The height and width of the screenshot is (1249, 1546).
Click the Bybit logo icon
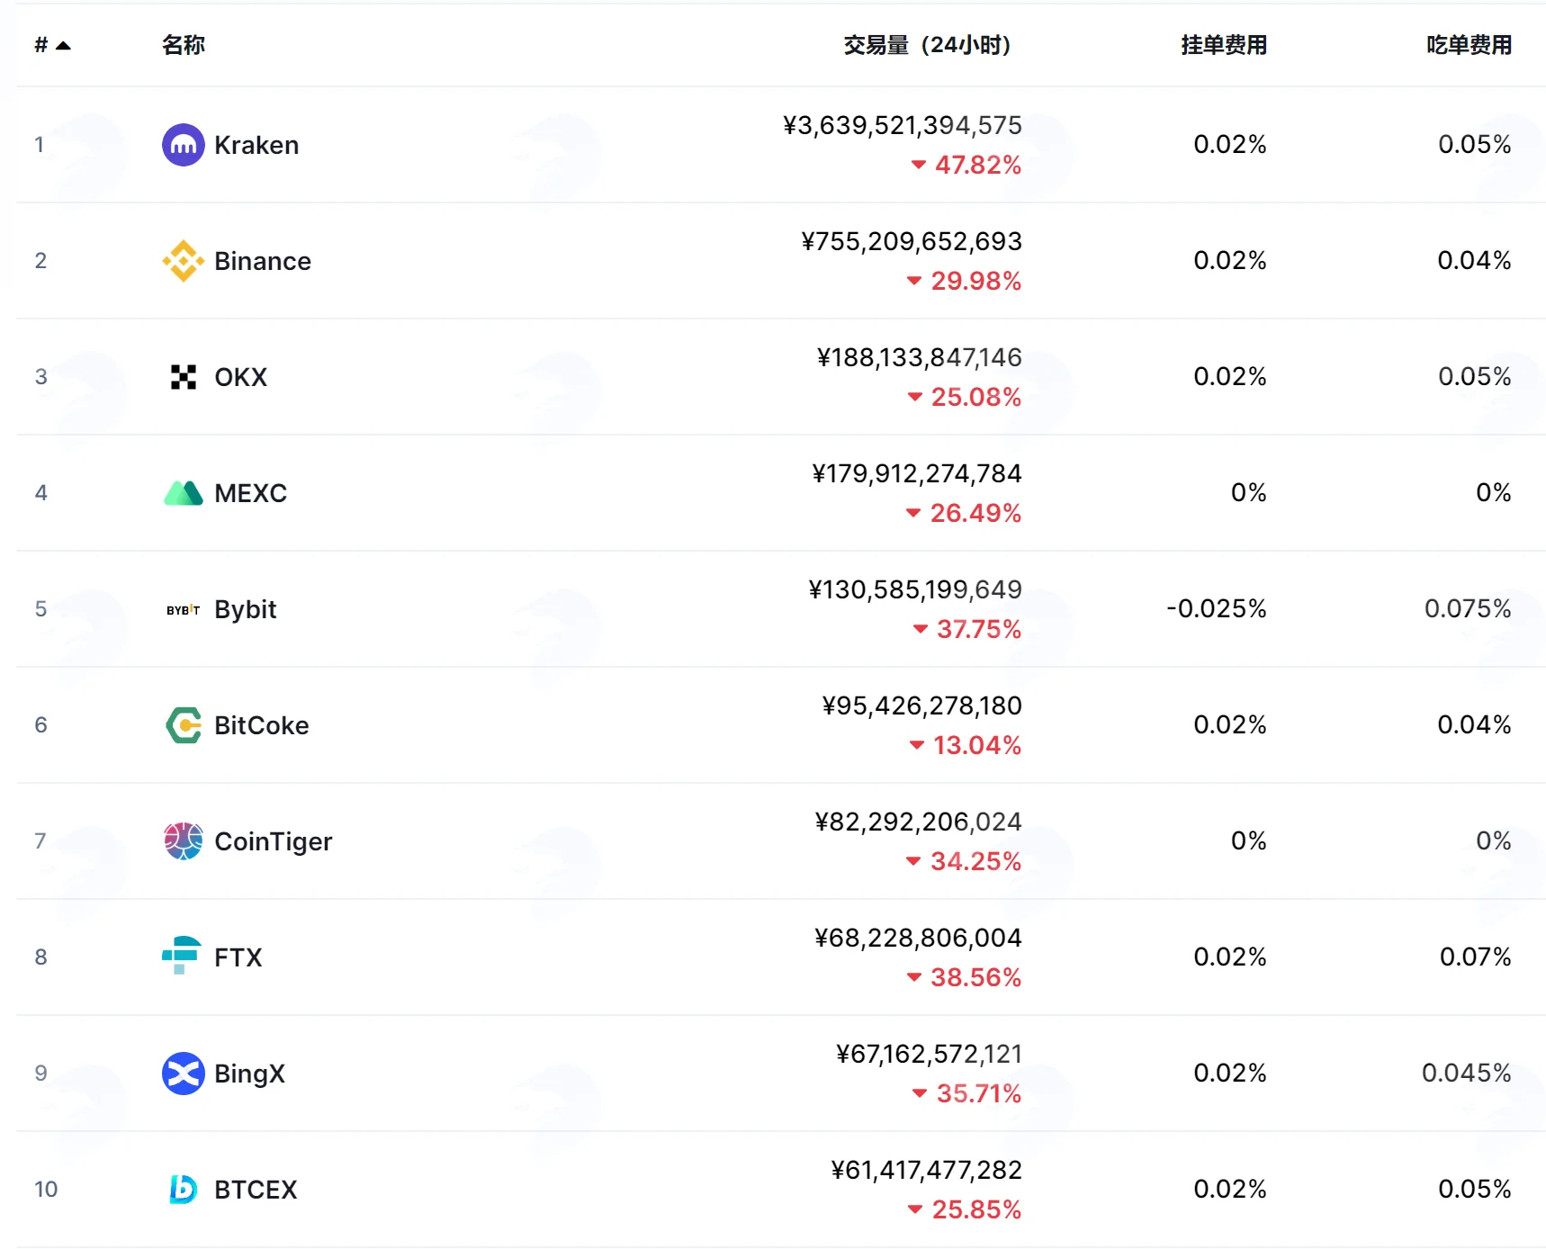click(184, 609)
